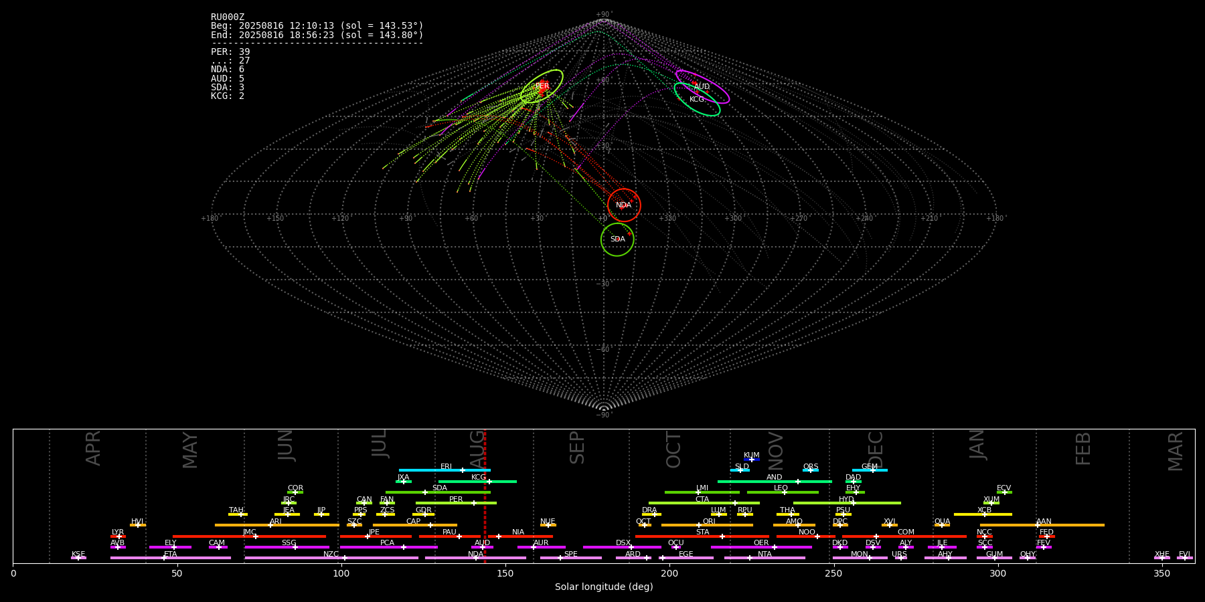Image resolution: width=1205 pixels, height=602 pixels.
Task: Click the SPE pink shower bar
Action: click(571, 558)
